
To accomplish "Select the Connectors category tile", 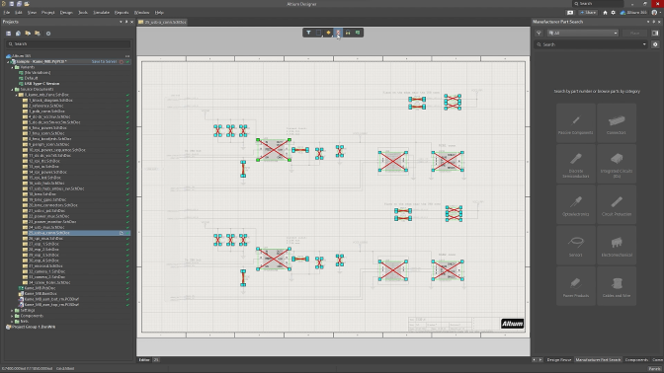I will click(617, 122).
